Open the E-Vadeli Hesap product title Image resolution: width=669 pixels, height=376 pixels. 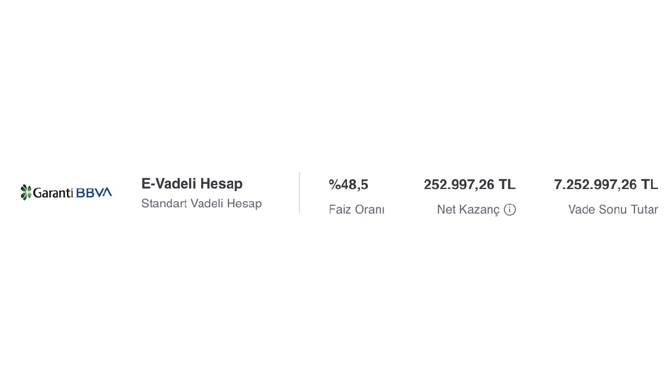[x=192, y=184]
